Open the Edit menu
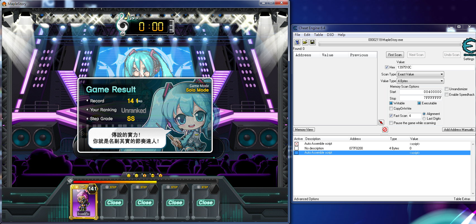 307,35
